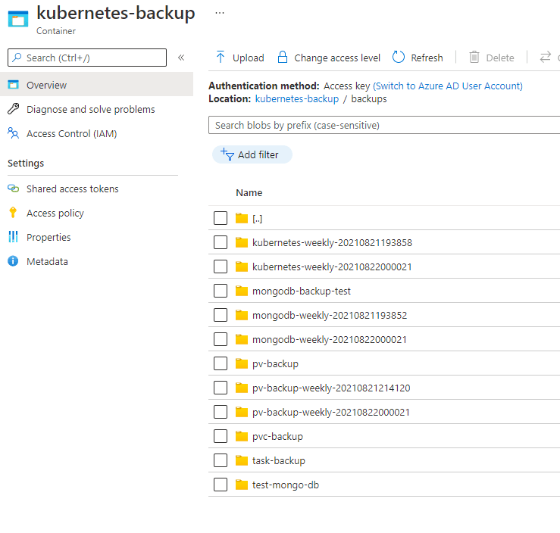Open mongodb-weekly-20210822000021 folder name
Image resolution: width=560 pixels, height=533 pixels.
coord(330,340)
